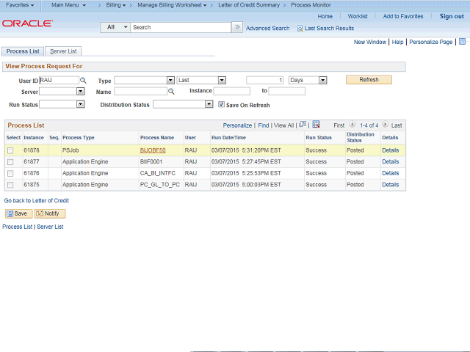Click into the Instance input field
This screenshot has height=352, width=470.
[231, 92]
